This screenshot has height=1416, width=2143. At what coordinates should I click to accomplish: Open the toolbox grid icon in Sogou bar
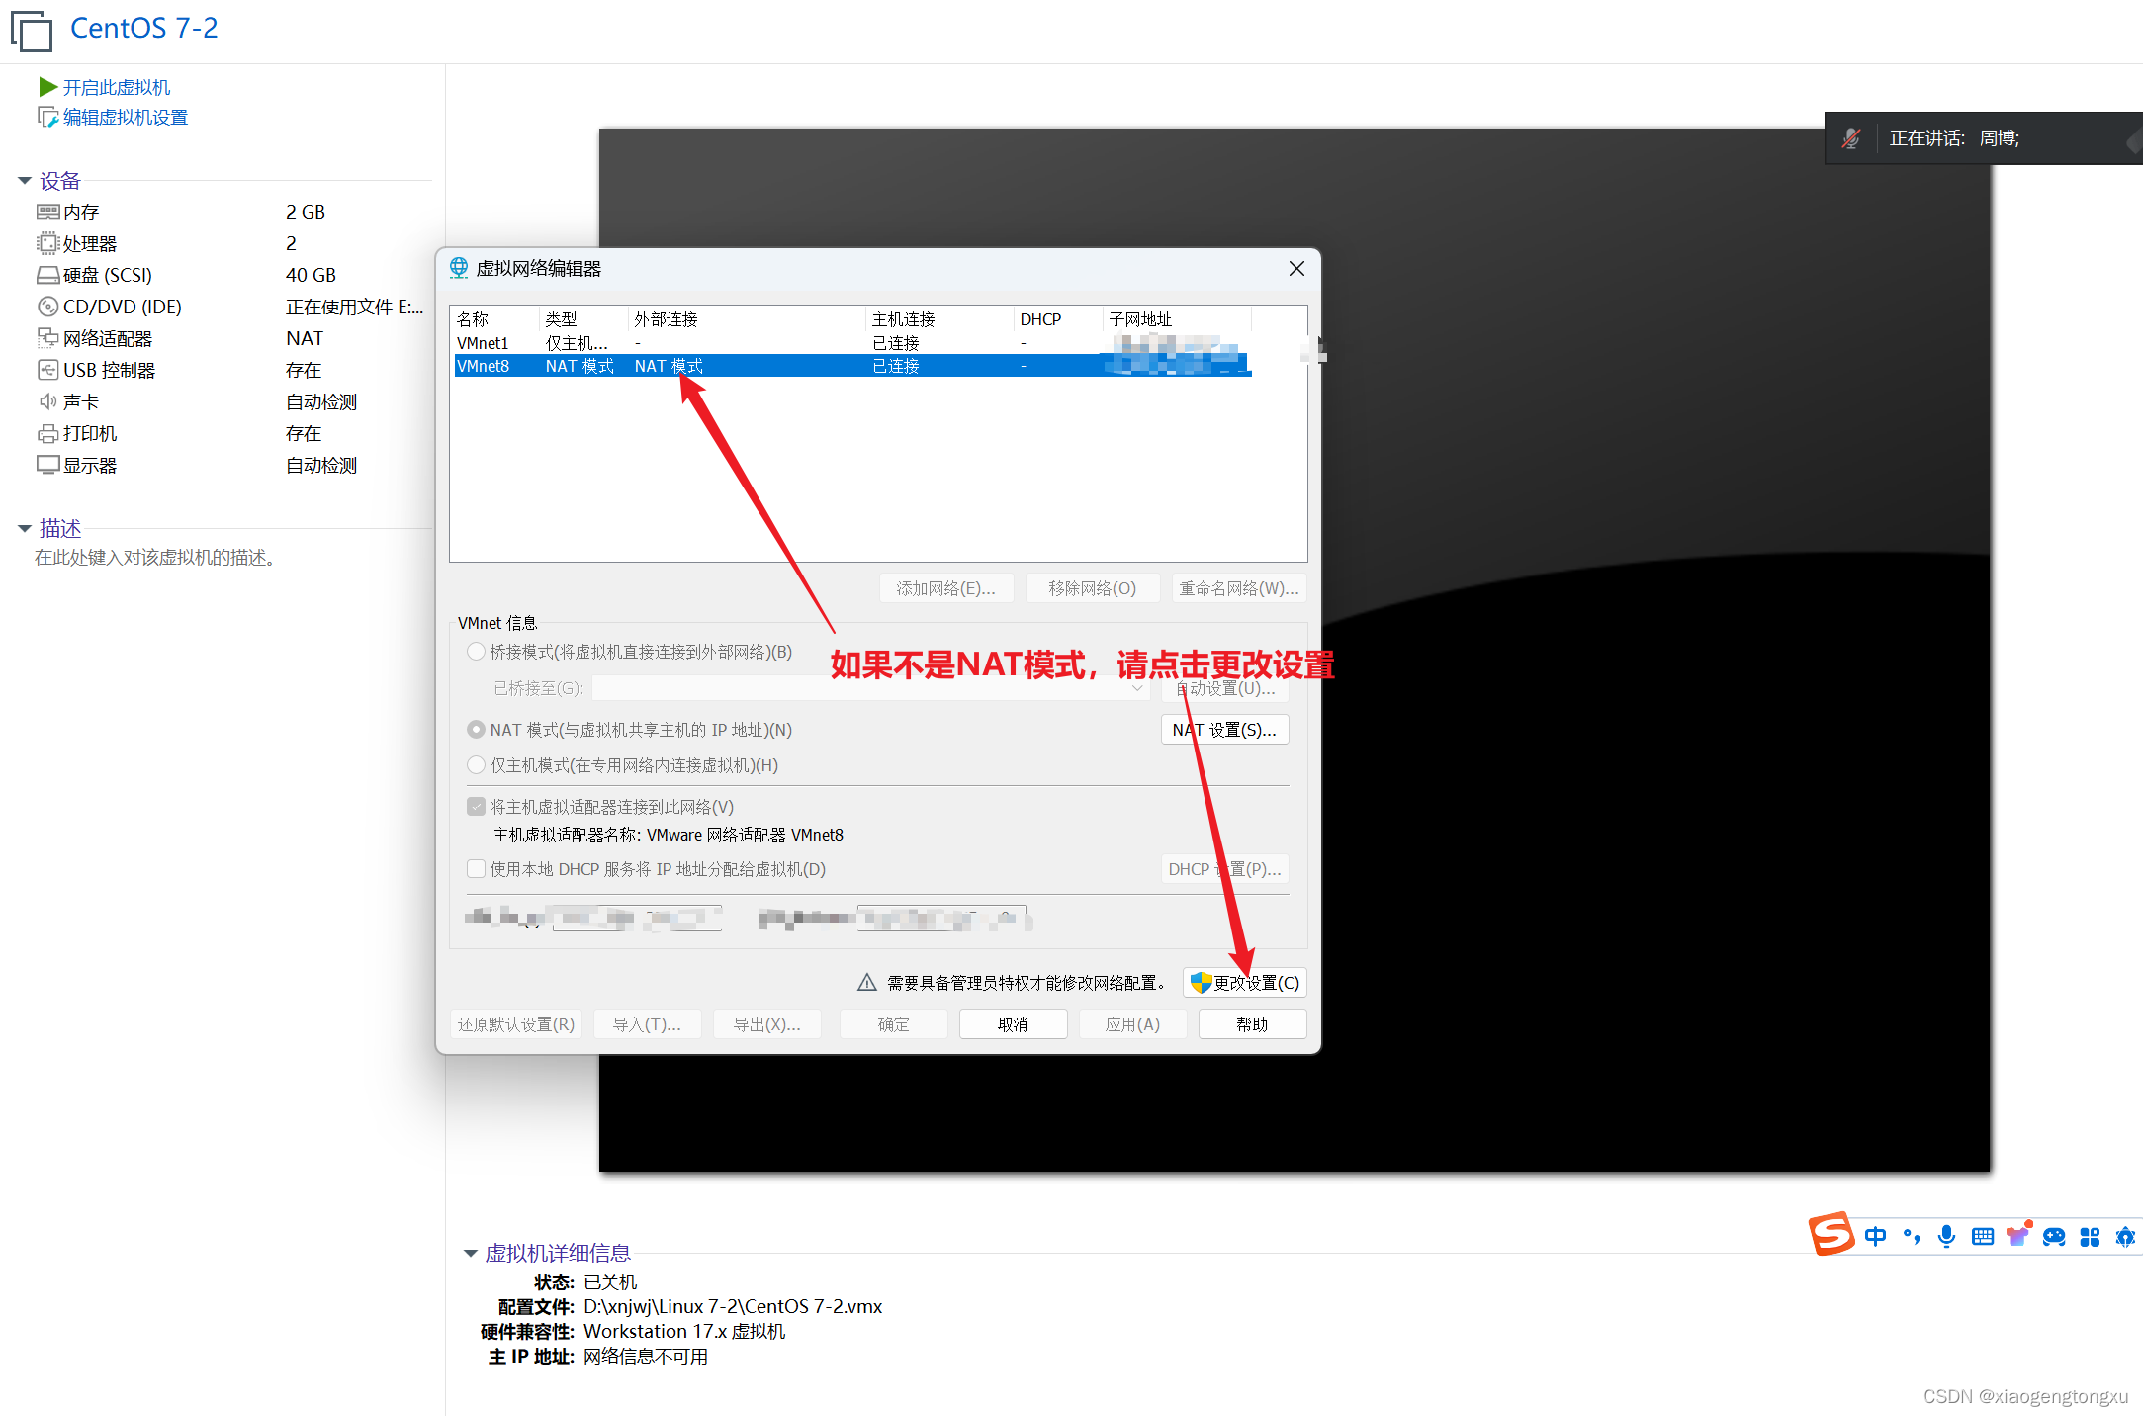pos(2090,1236)
